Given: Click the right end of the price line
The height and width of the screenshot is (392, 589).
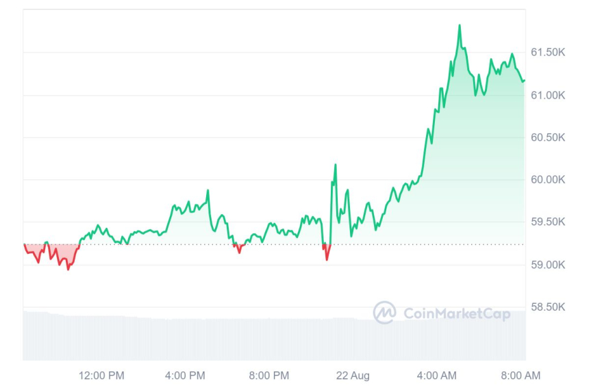Looking at the screenshot, I should (524, 81).
